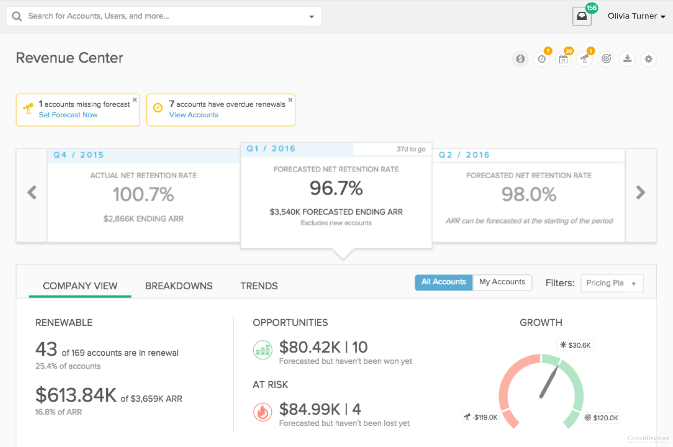Click 43 of 169 accounts in renewal
673x447 pixels.
[107, 349]
